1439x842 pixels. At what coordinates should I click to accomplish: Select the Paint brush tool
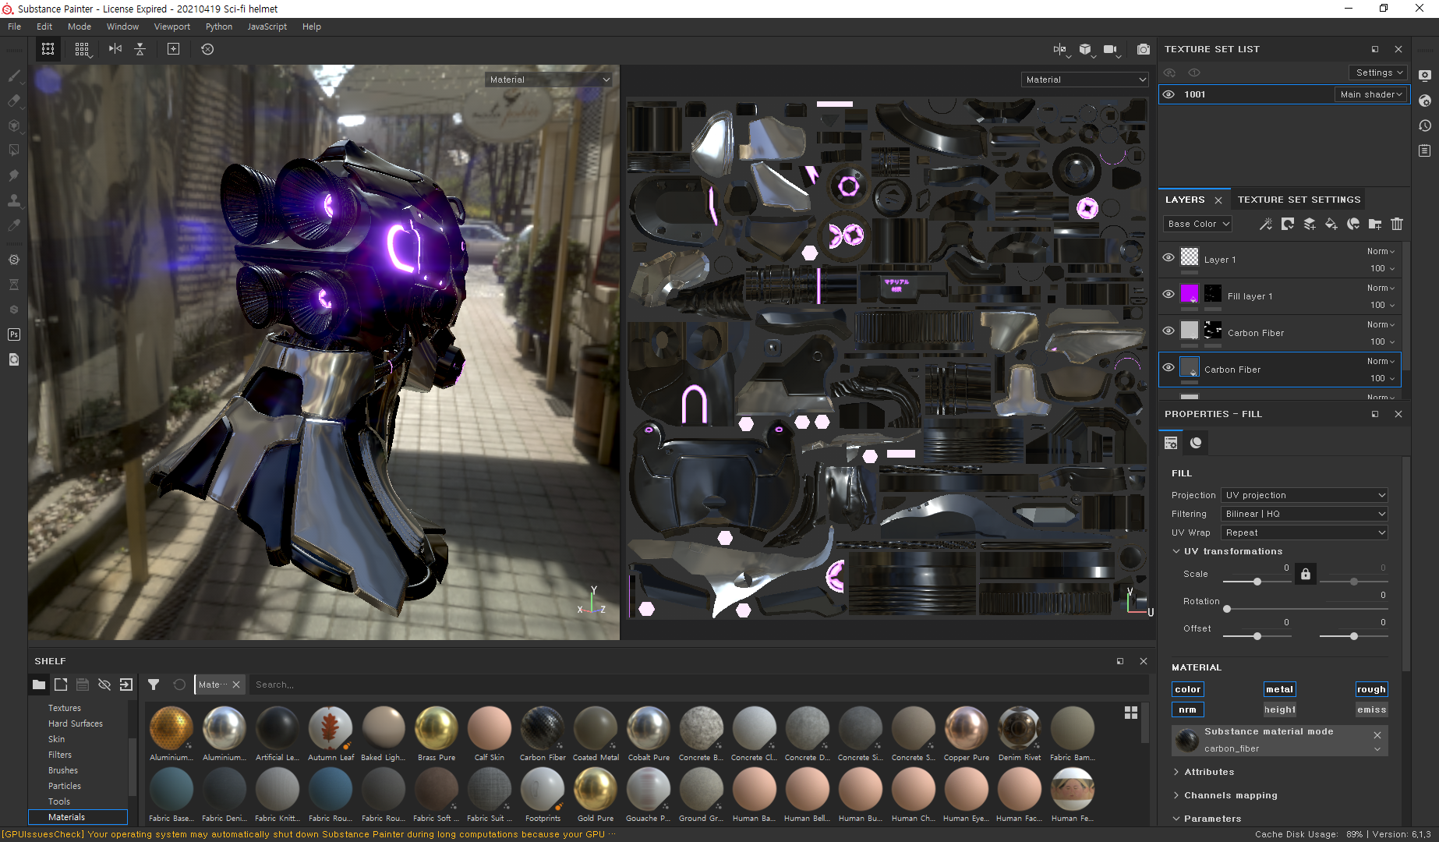pyautogui.click(x=14, y=76)
